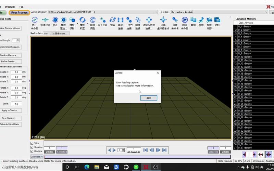Select the U_20 <Empty> marker row
Image resolution: width=274 pixels, height=171 pixels.
point(253,91)
